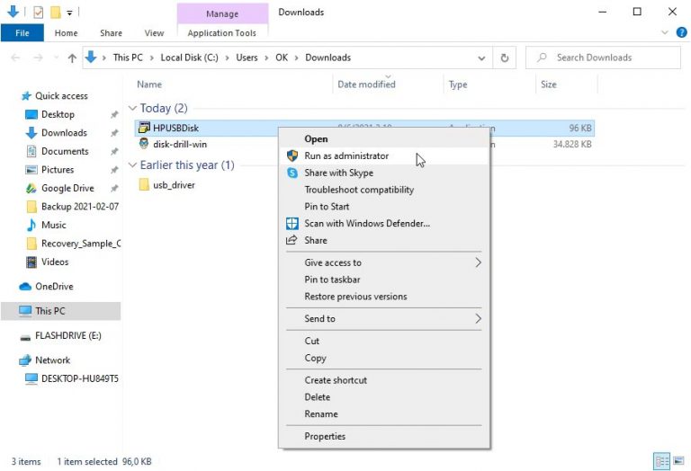Viewport: 691px width, 471px height.
Task: Click the disk-drill-win file icon
Action: click(x=143, y=144)
